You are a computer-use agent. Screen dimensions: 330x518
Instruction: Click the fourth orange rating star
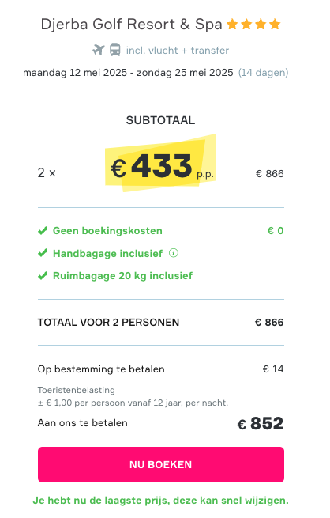[275, 25]
